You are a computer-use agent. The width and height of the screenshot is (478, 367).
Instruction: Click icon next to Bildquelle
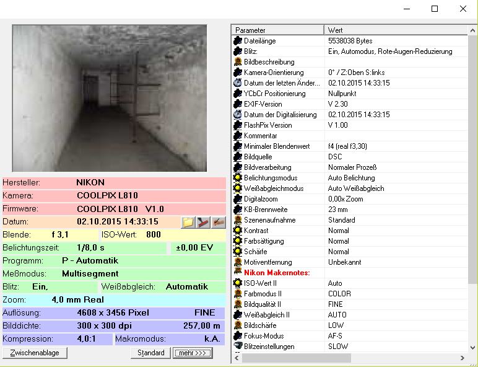(x=238, y=157)
